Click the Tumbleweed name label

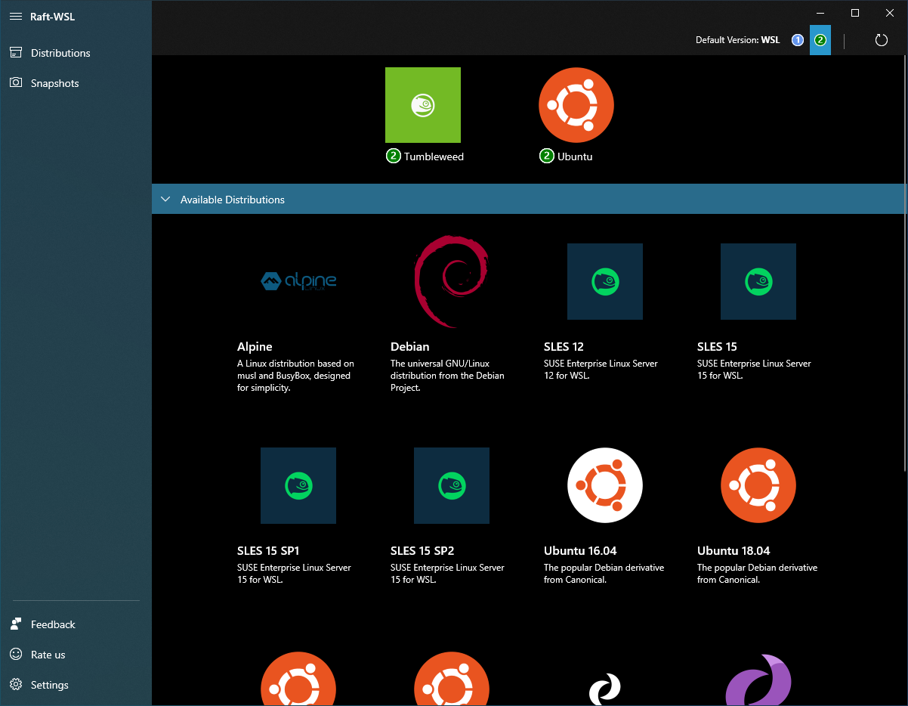point(434,156)
